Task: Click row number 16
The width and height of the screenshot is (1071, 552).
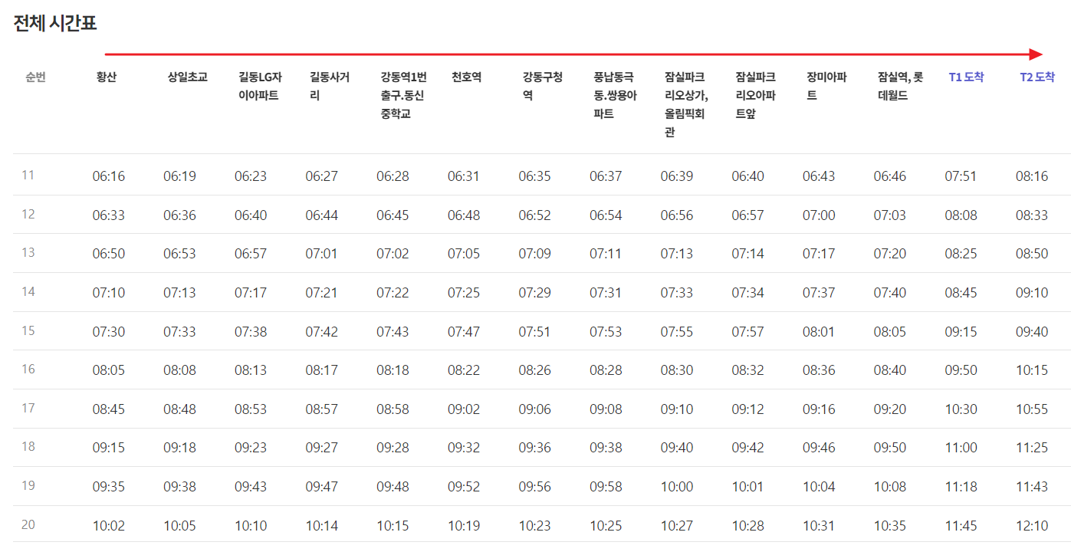Action: coord(28,370)
